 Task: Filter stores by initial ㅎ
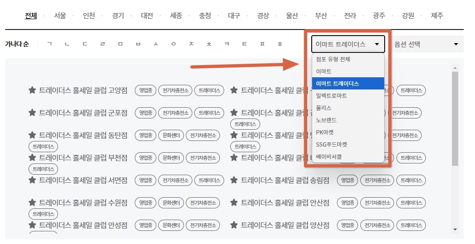tap(280, 44)
